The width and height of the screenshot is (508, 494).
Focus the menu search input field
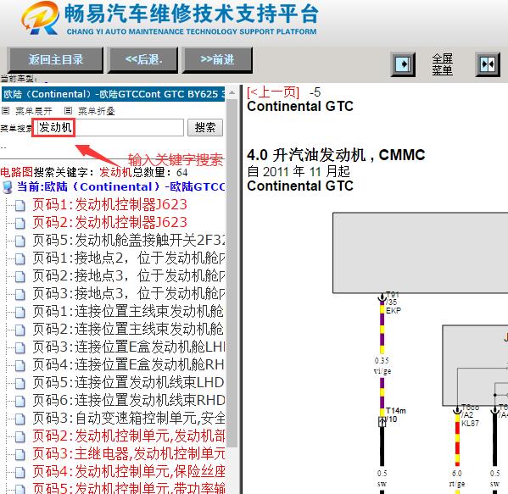coord(108,128)
